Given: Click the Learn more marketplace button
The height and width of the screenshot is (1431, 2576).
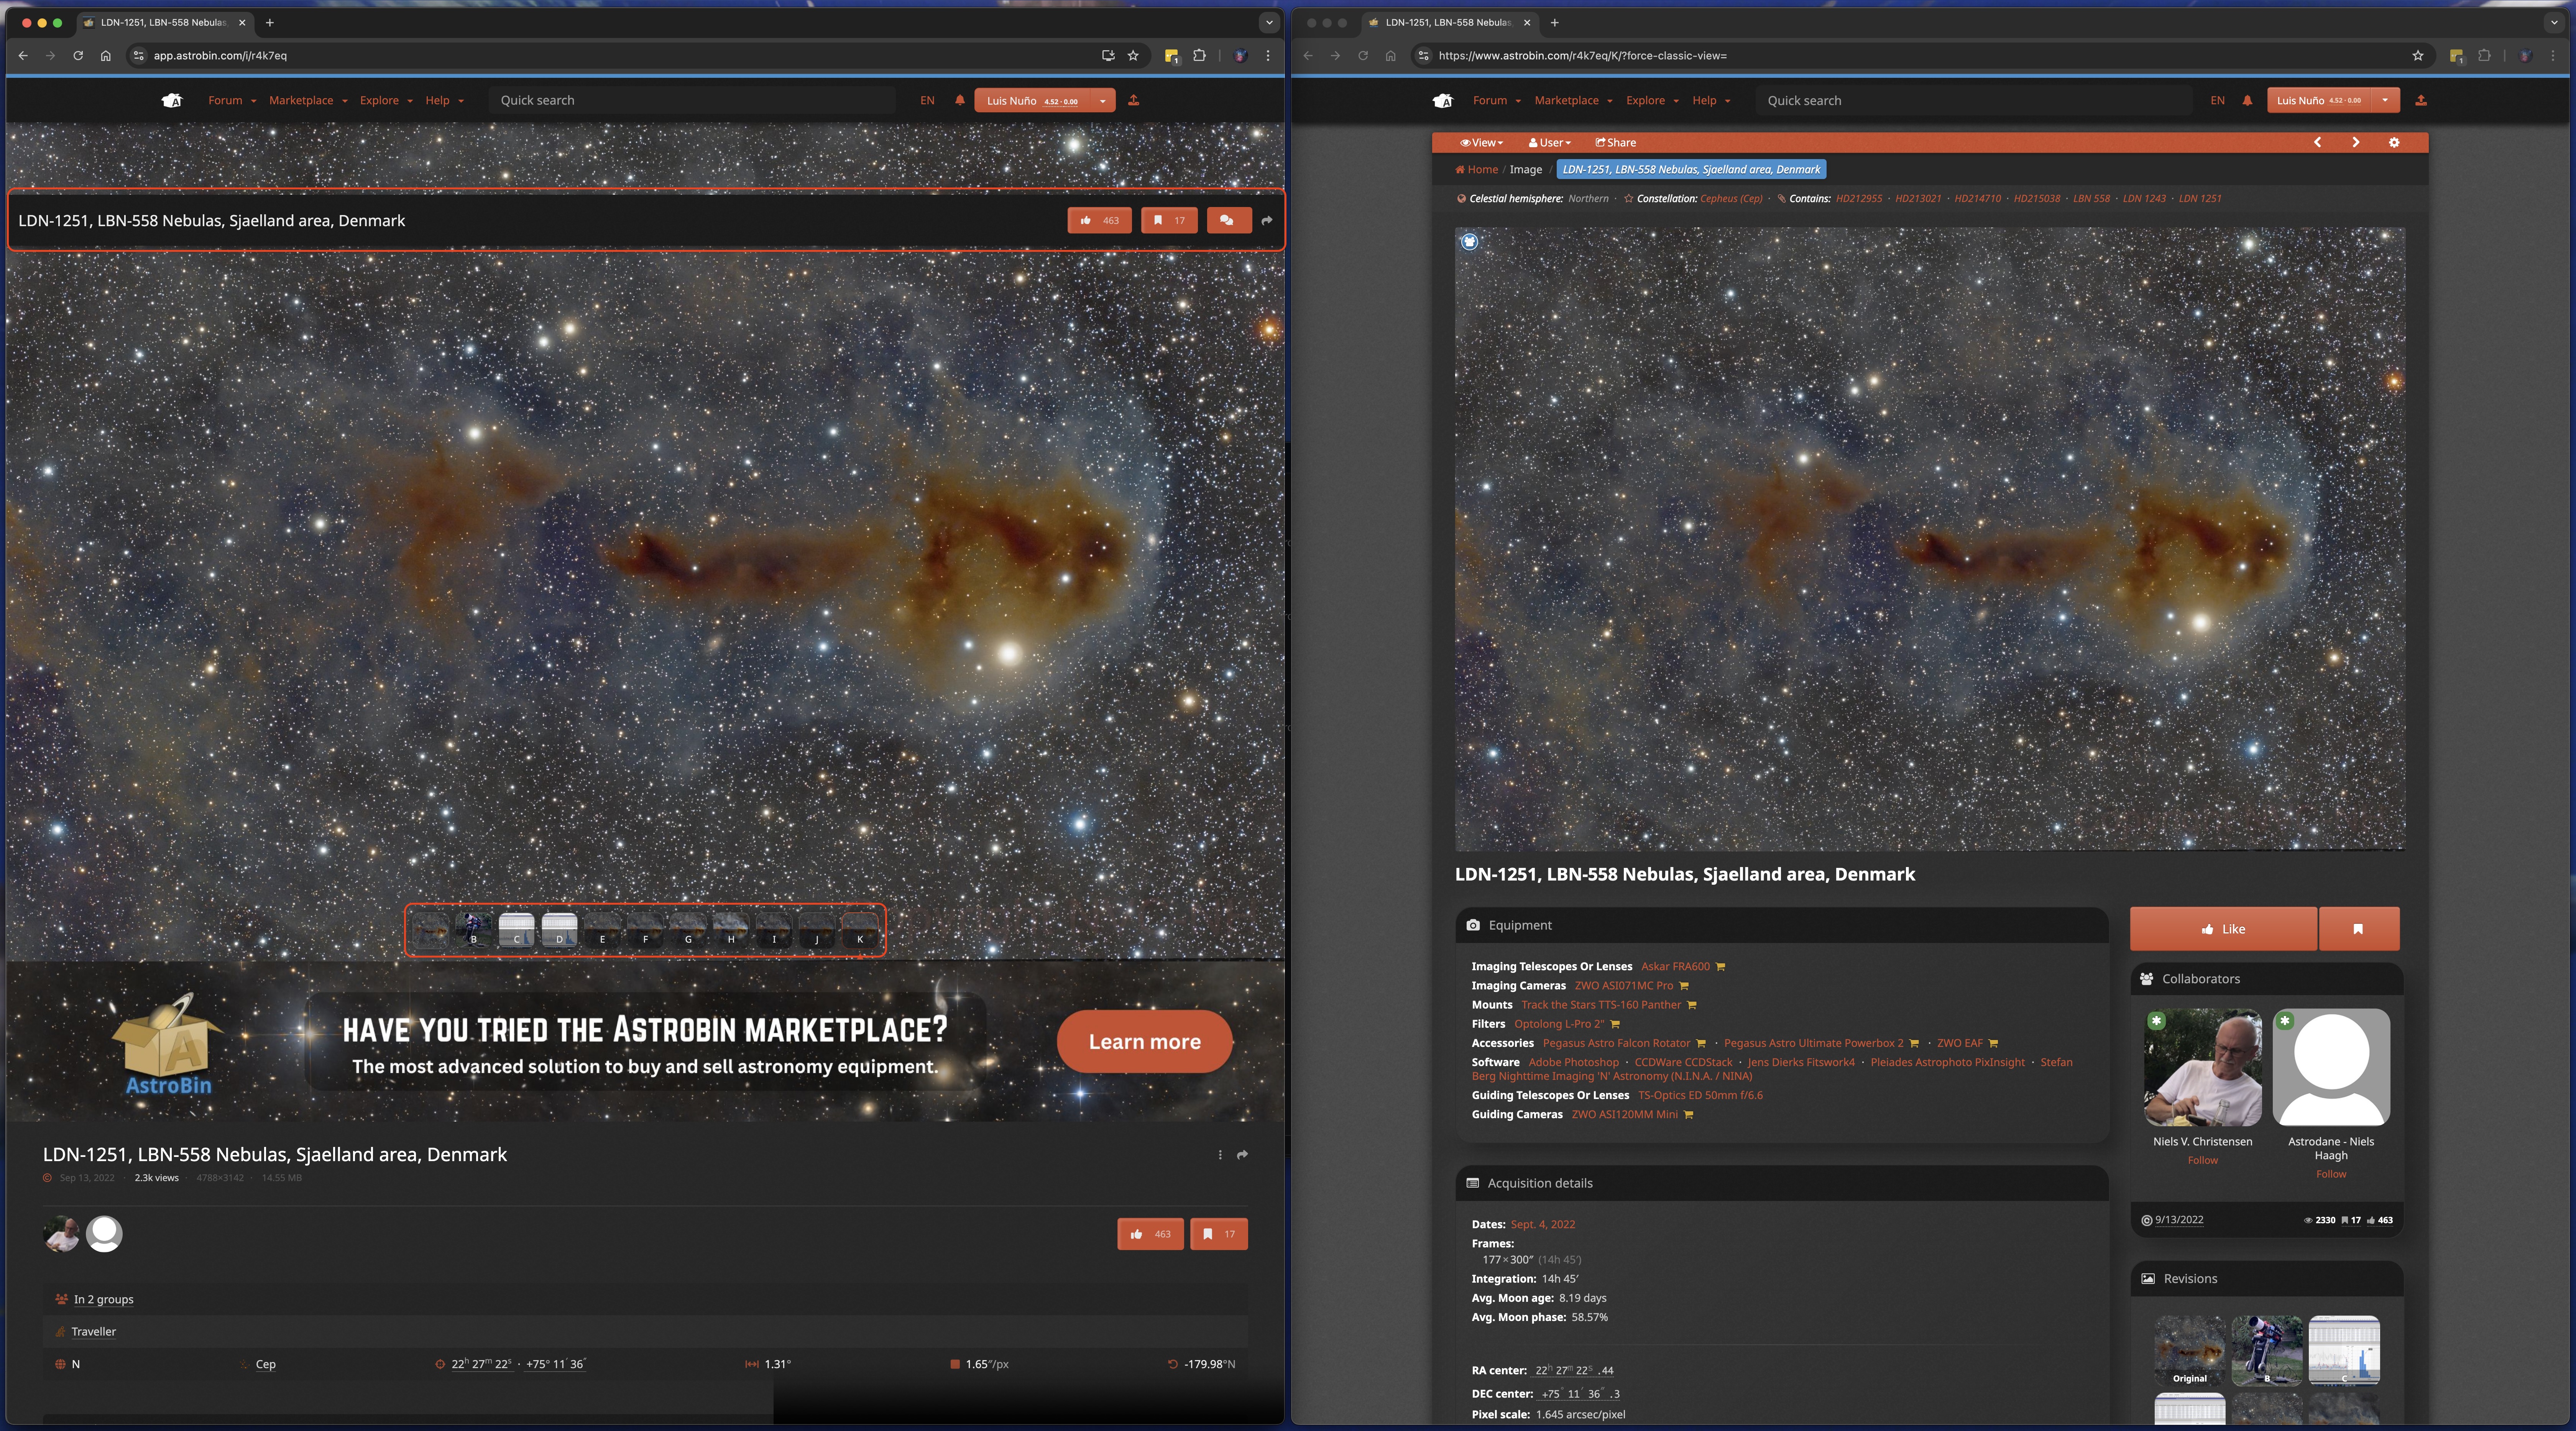Looking at the screenshot, I should click(x=1144, y=1042).
